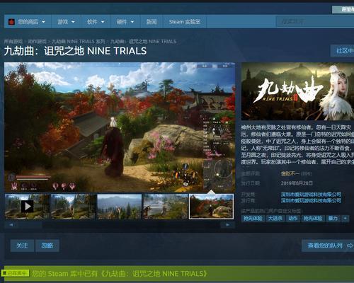The image size is (354, 283).
Task: Click the red store icon beside 您的商店
Action: pyautogui.click(x=11, y=22)
